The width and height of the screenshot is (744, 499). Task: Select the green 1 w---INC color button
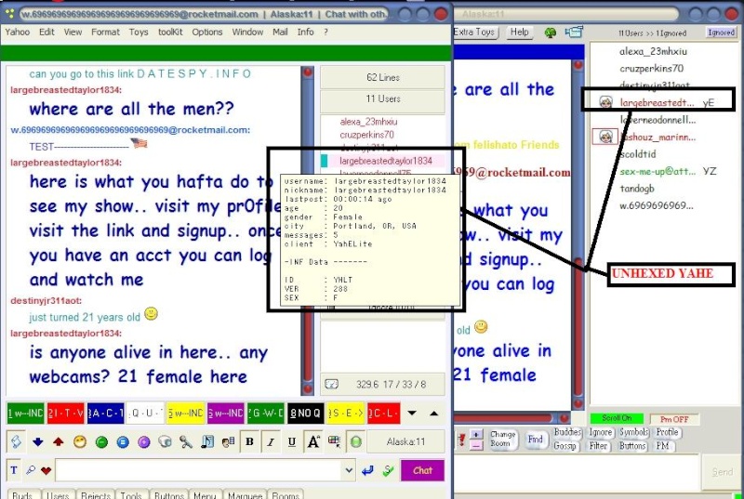[26, 414]
